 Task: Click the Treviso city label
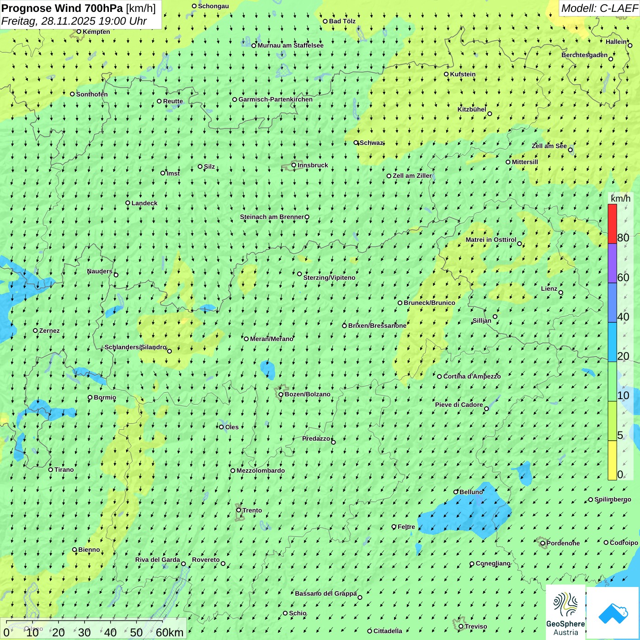pos(476,626)
